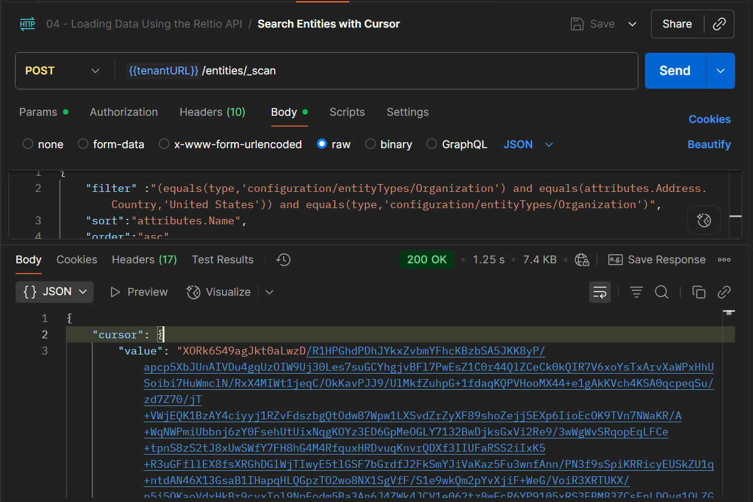Click the Beautify link
The width and height of the screenshot is (753, 502).
pyautogui.click(x=709, y=145)
